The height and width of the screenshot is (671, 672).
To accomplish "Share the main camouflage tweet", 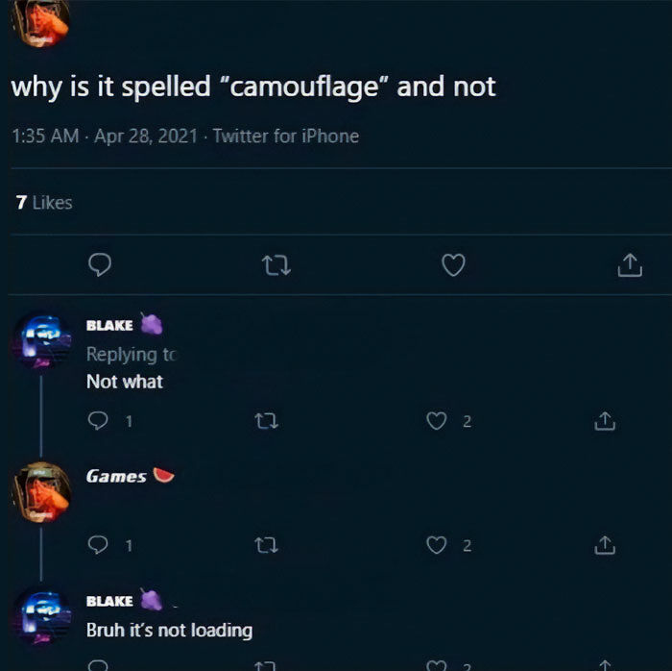I will click(x=630, y=264).
